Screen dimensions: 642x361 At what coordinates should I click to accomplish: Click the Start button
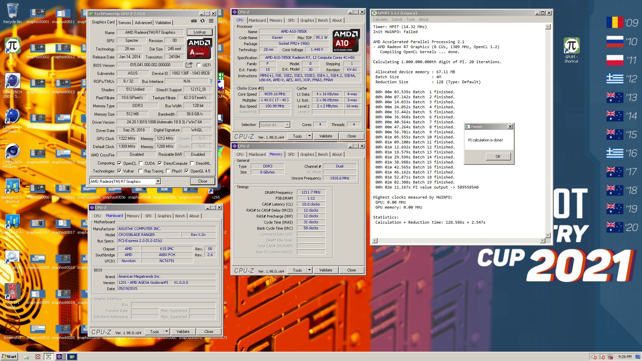(x=9, y=357)
